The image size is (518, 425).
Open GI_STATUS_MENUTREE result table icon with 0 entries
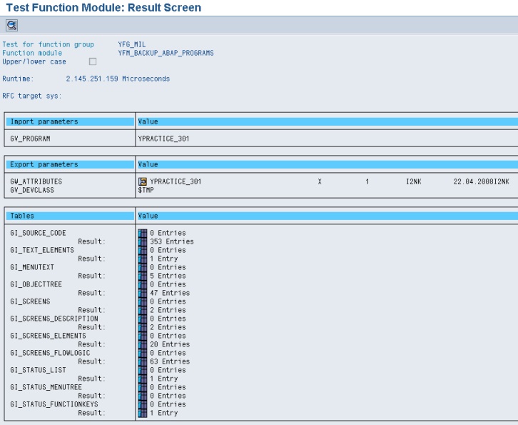pyautogui.click(x=143, y=396)
